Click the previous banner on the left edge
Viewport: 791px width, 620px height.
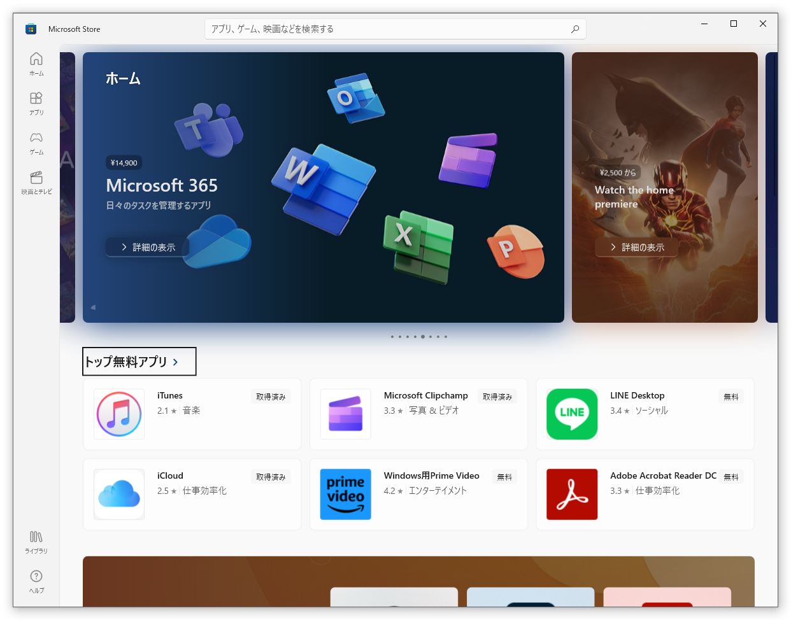68,187
